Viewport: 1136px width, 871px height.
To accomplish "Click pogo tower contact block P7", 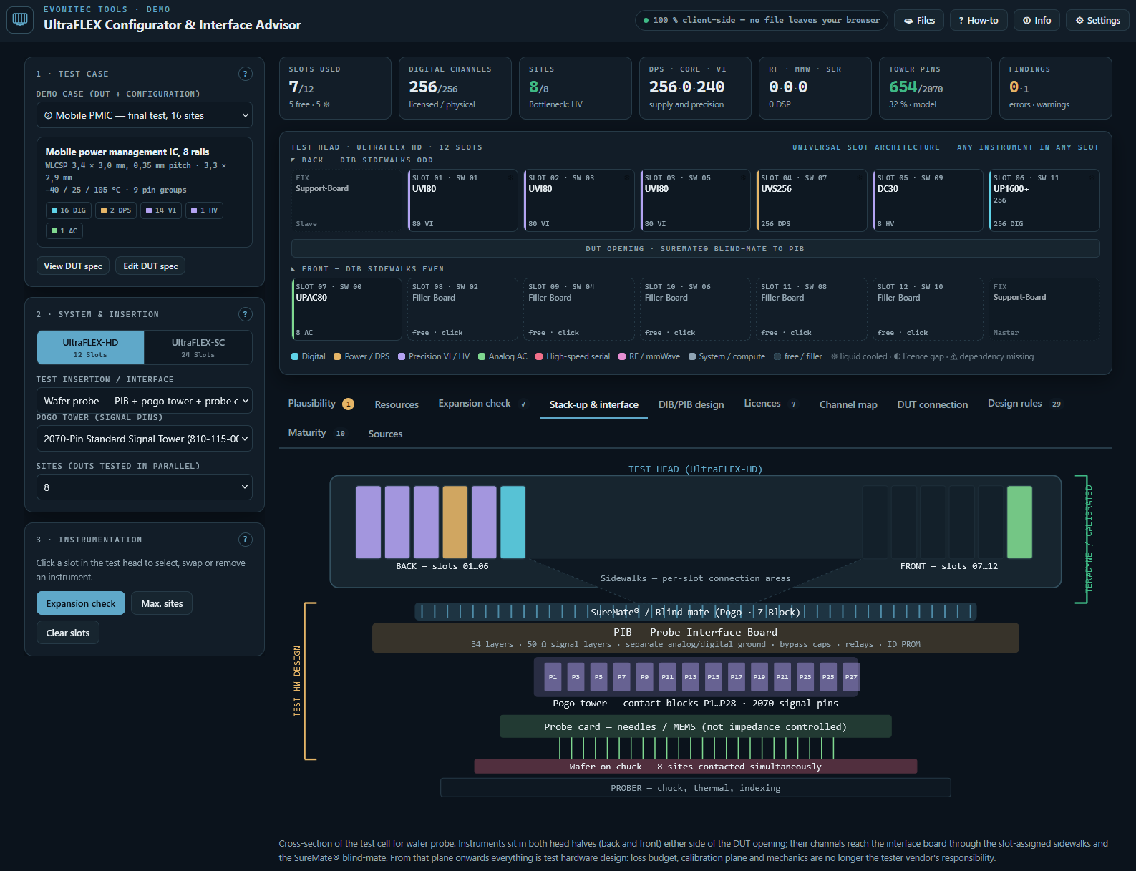I will [621, 677].
